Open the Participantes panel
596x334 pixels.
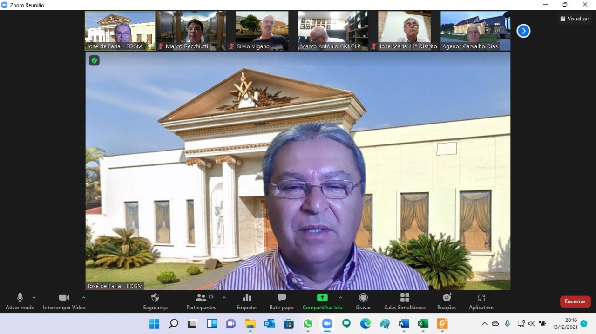tap(201, 298)
